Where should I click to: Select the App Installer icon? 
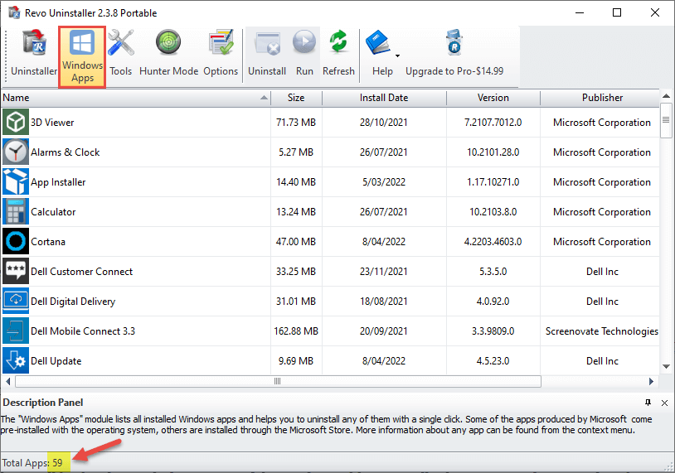[16, 182]
